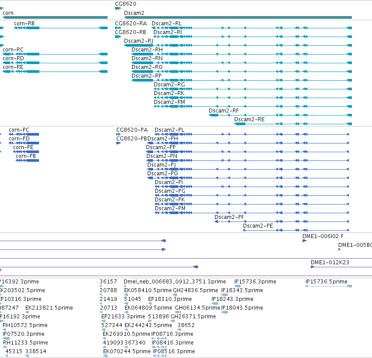Image resolution: width=372 pixels, height=358 pixels.
Task: Click the EK244243.5prime EST
Action: point(126,330)
